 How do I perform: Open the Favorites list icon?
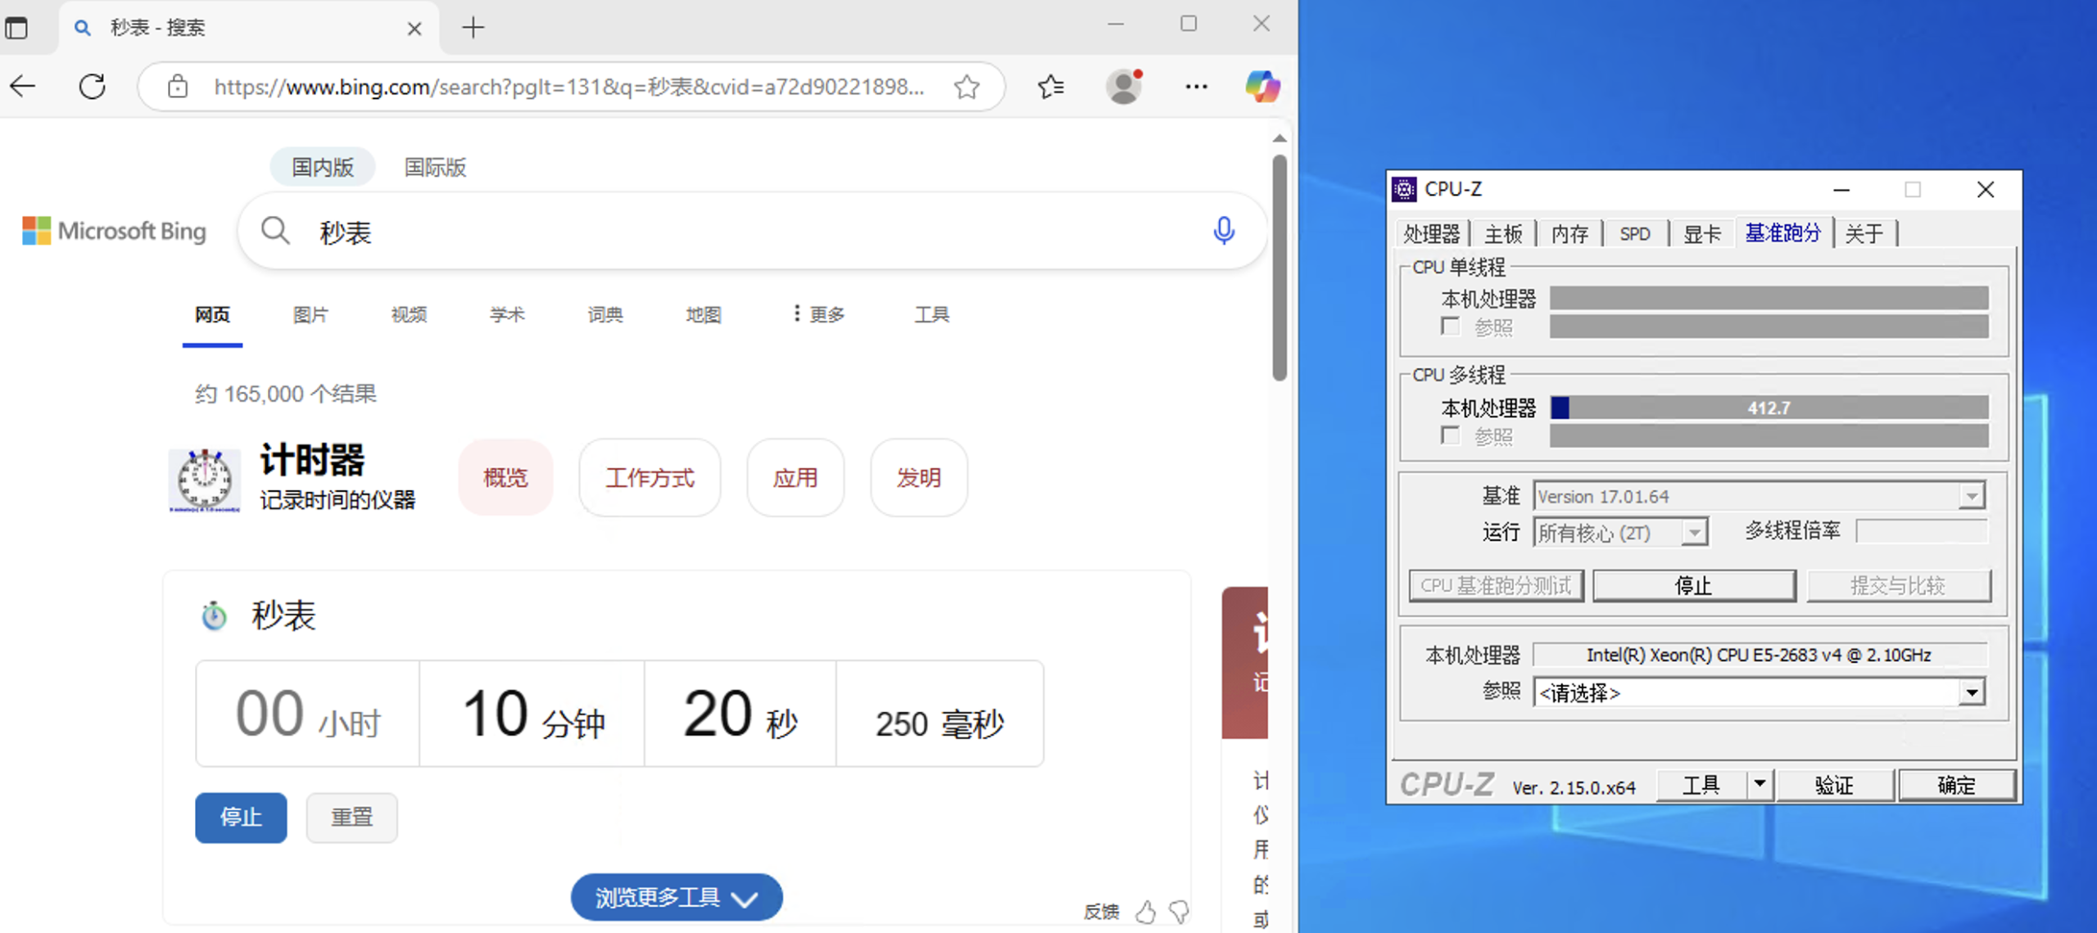(x=1051, y=86)
